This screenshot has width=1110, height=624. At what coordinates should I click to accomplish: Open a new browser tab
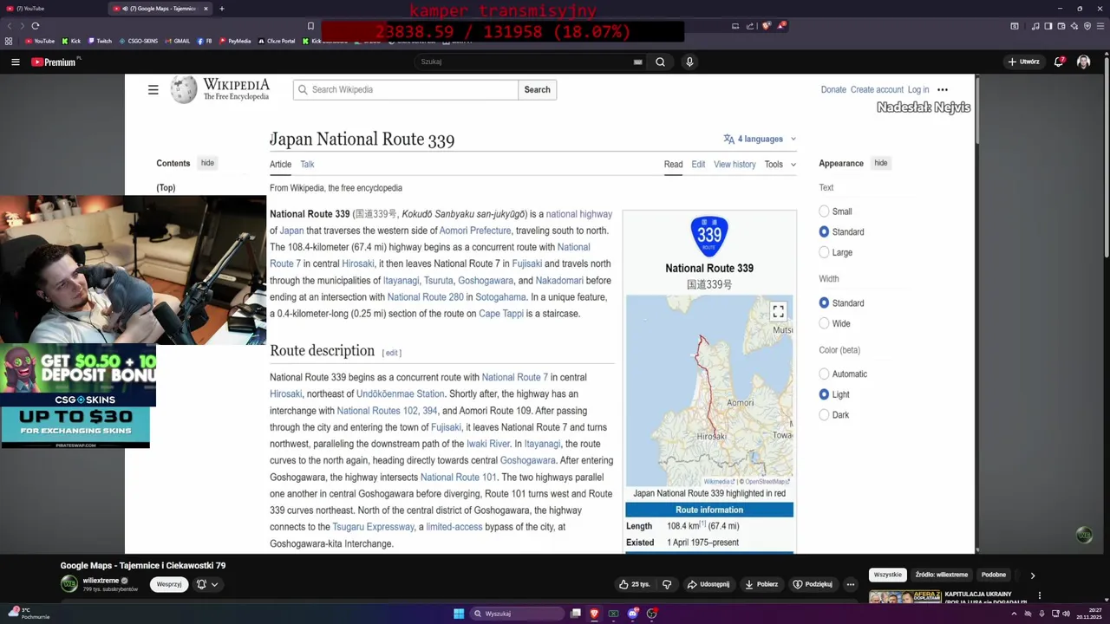[222, 9]
